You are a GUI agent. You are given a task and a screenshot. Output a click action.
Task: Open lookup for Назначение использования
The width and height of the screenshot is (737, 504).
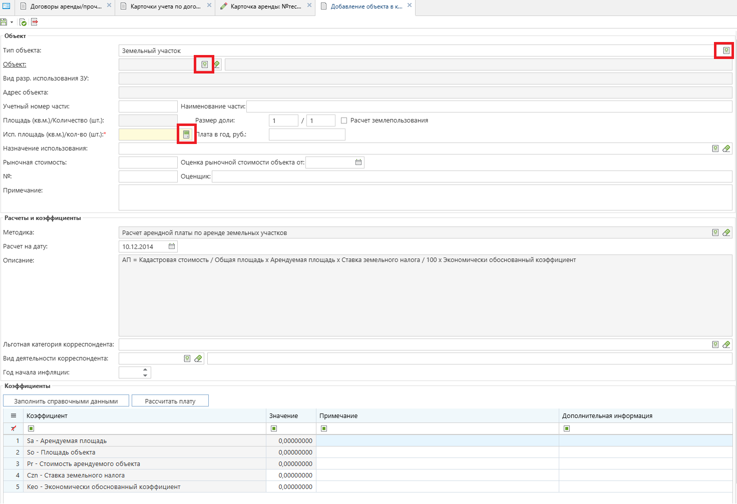tap(715, 148)
